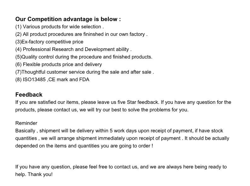Click the "Thoughtful customer service" line
The height and width of the screenshot is (186, 250).
click(84, 72)
